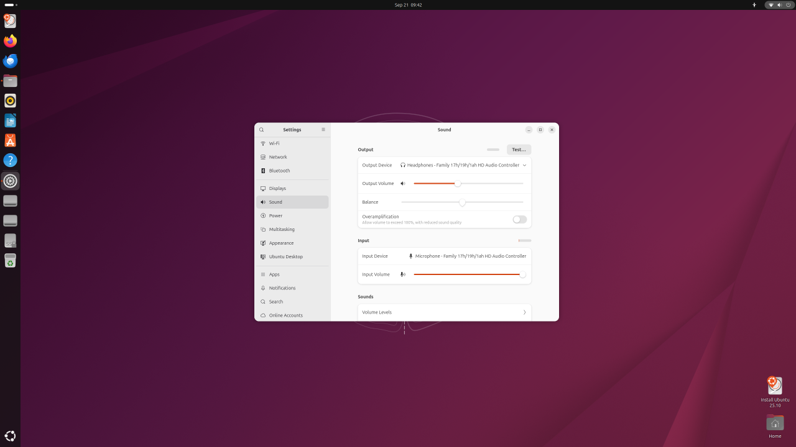Select Search in the sidebar list
Image resolution: width=796 pixels, height=447 pixels.
(x=292, y=302)
